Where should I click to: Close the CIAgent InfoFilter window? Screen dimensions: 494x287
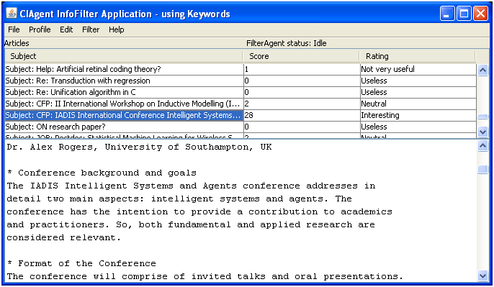coord(481,14)
